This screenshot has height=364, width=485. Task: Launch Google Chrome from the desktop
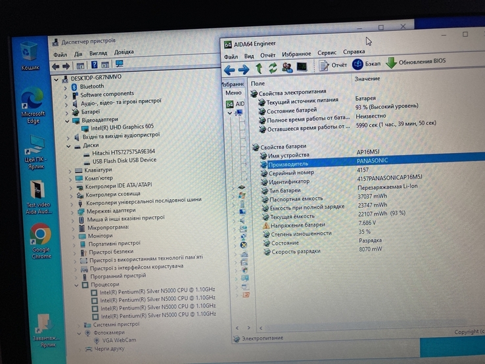point(41,241)
